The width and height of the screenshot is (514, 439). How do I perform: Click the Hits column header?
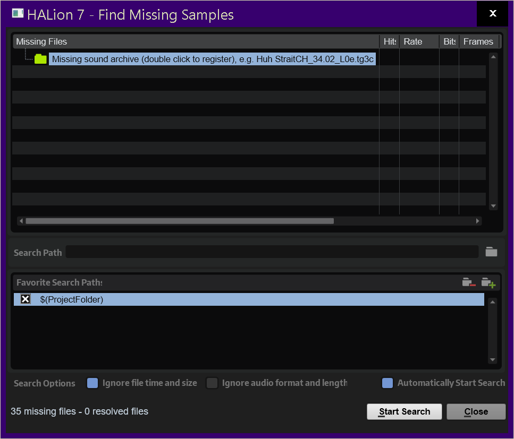coord(390,41)
